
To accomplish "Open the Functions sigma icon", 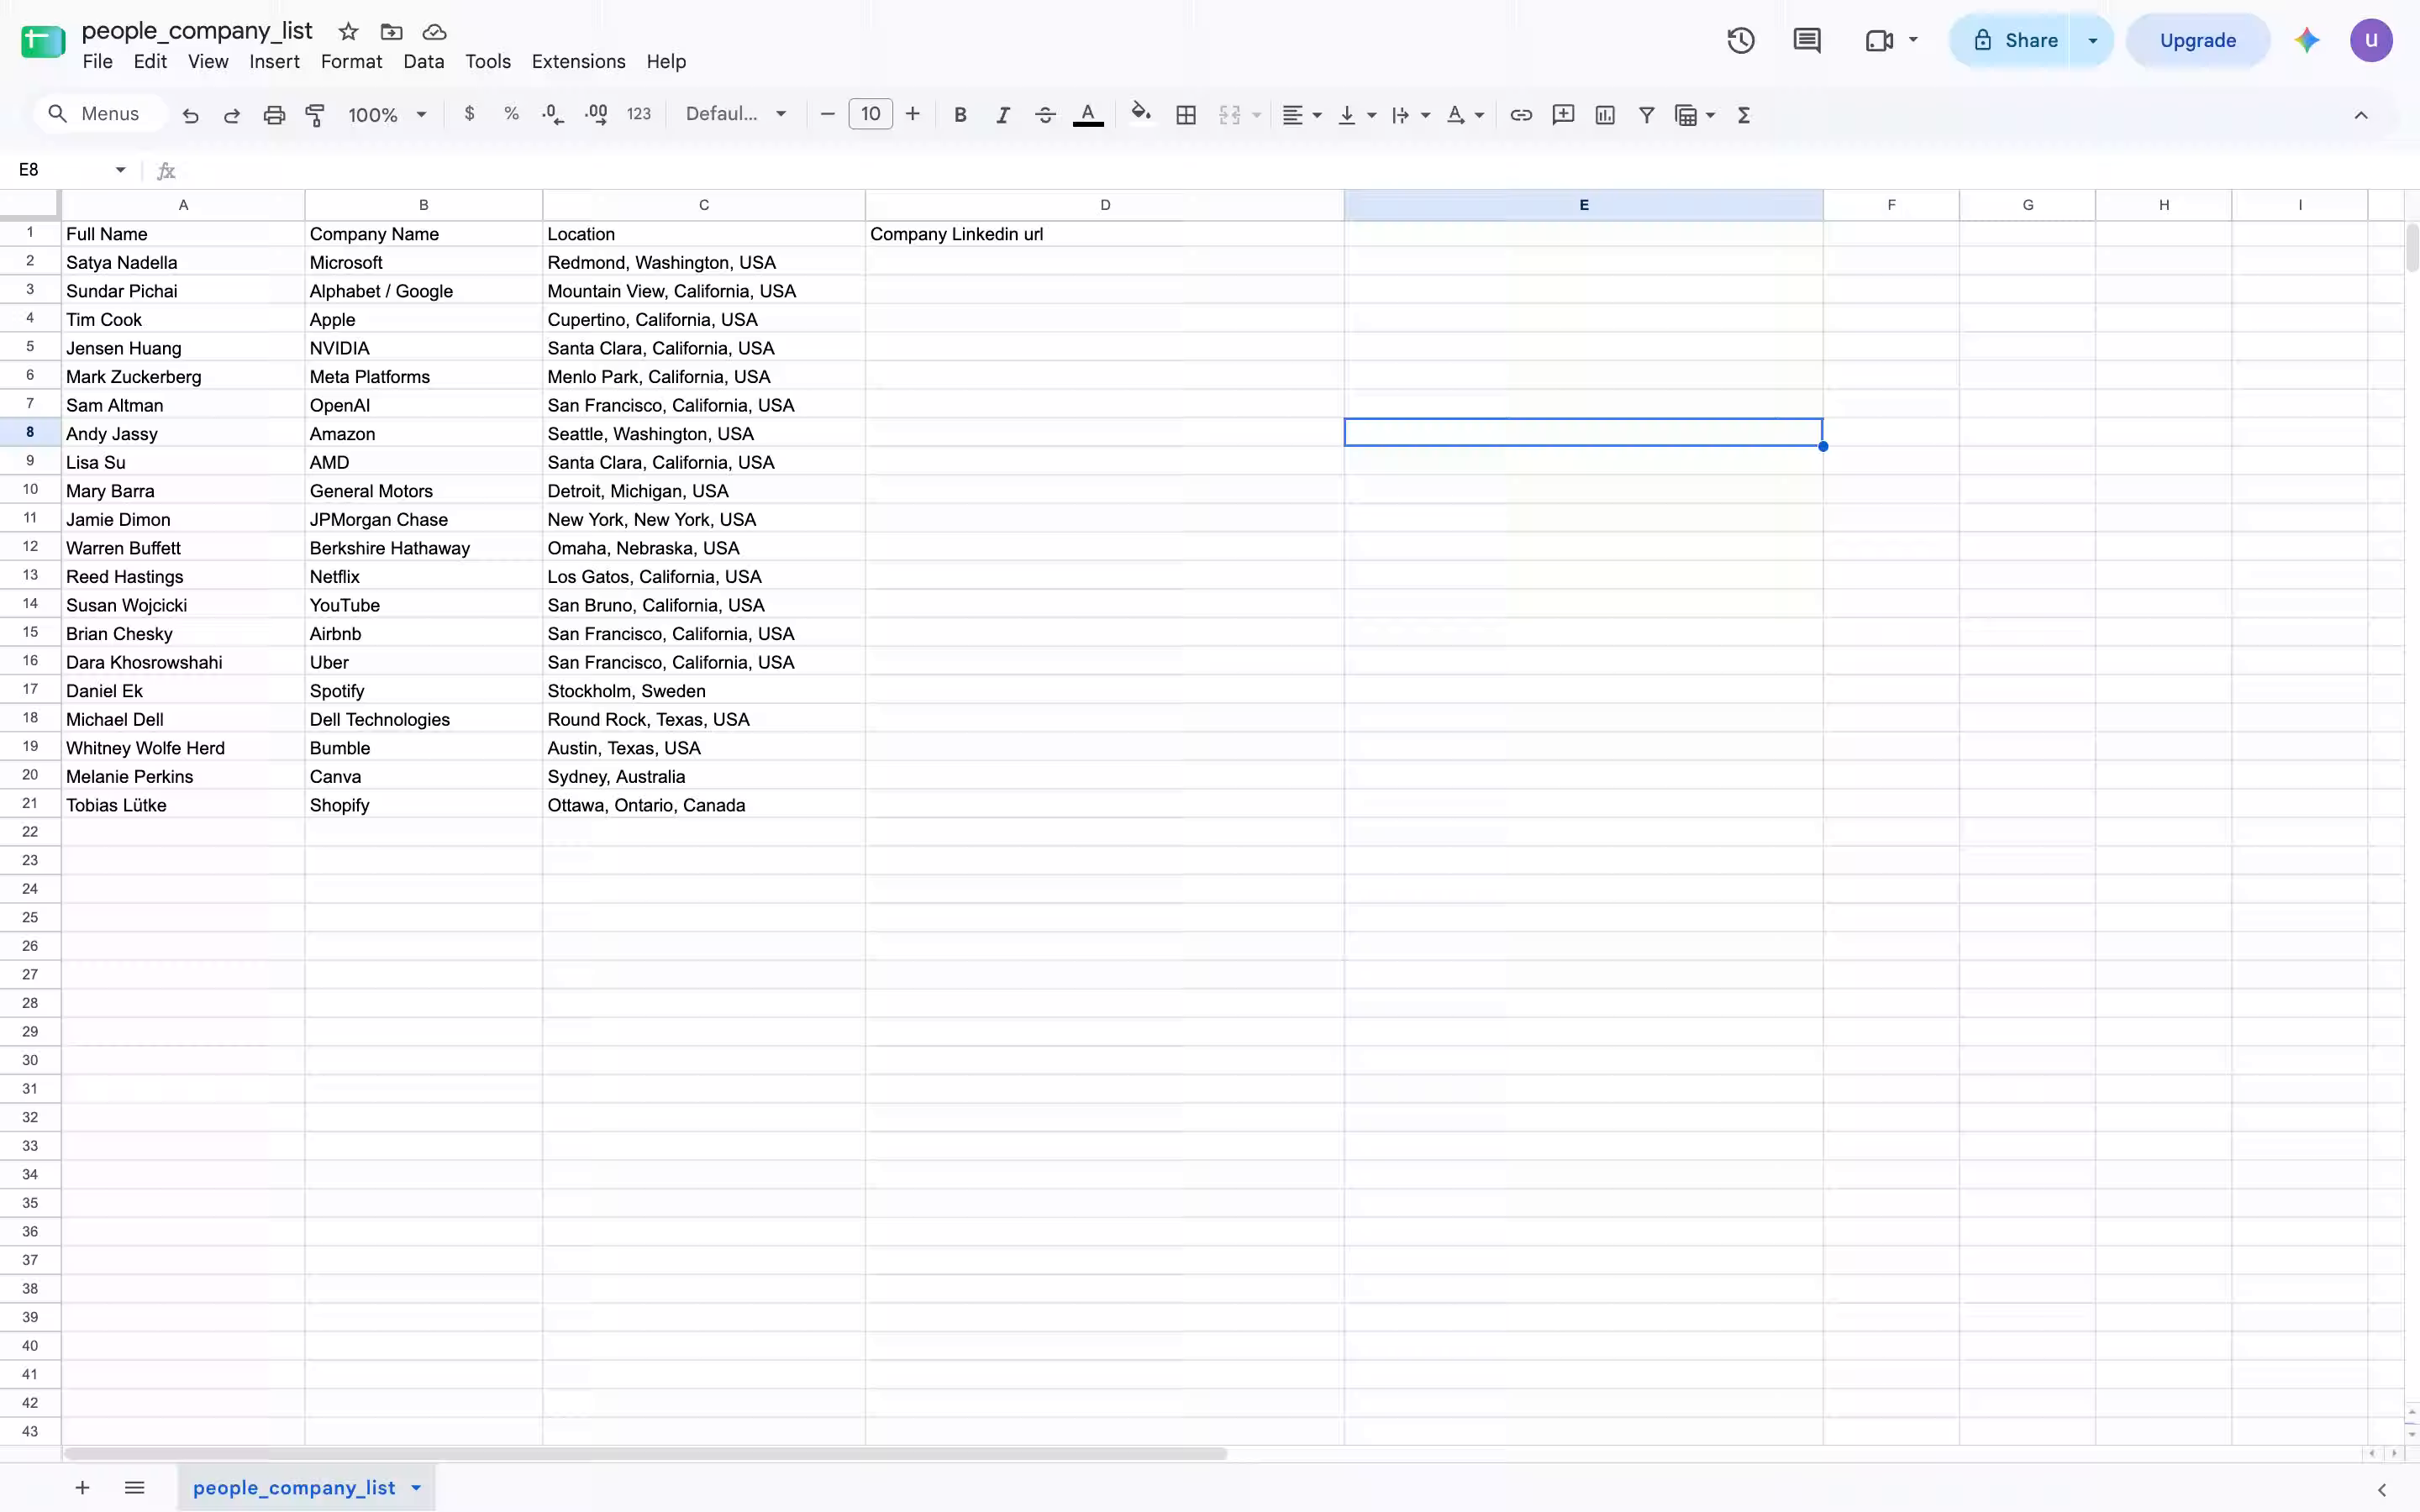I will click(1744, 115).
